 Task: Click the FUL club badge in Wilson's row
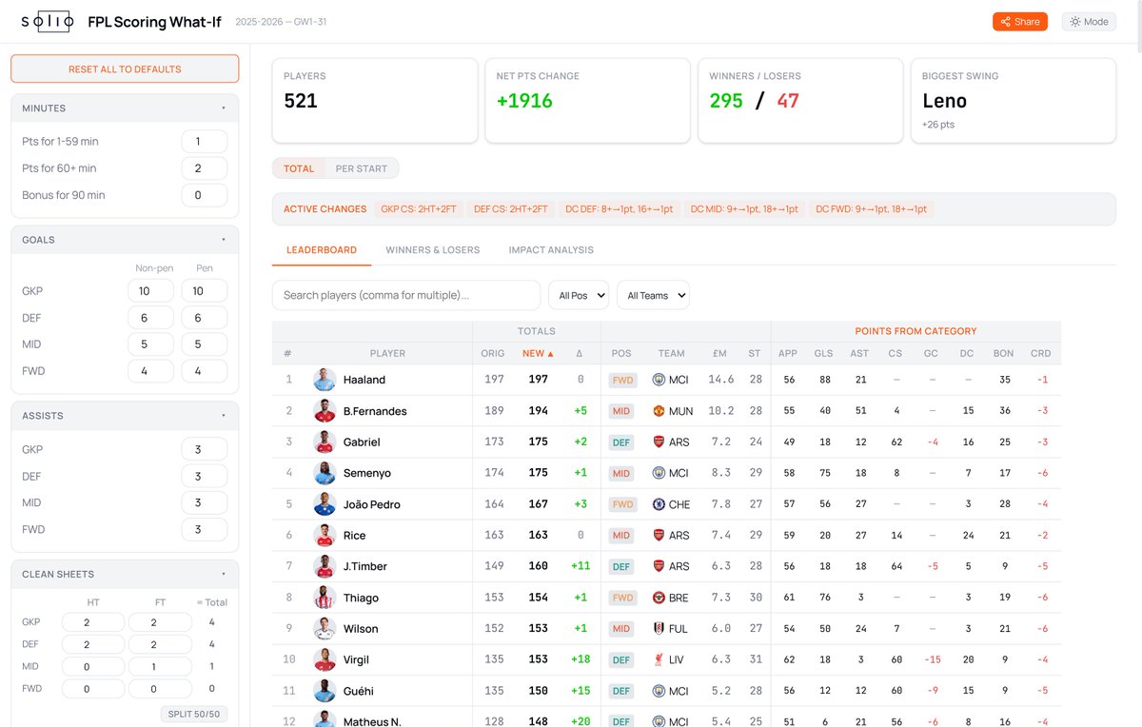[x=659, y=629]
